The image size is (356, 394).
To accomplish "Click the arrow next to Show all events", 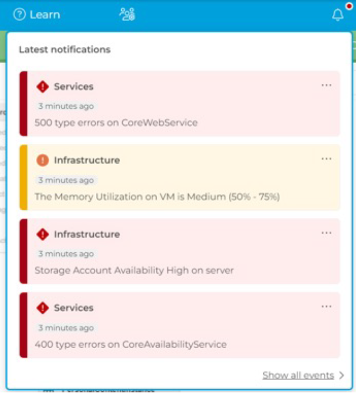I will pyautogui.click(x=341, y=376).
